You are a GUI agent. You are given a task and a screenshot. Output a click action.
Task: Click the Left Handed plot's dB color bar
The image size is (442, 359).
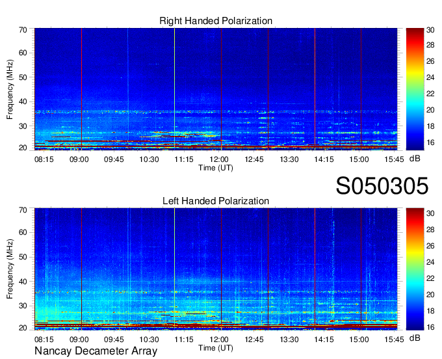415,269
